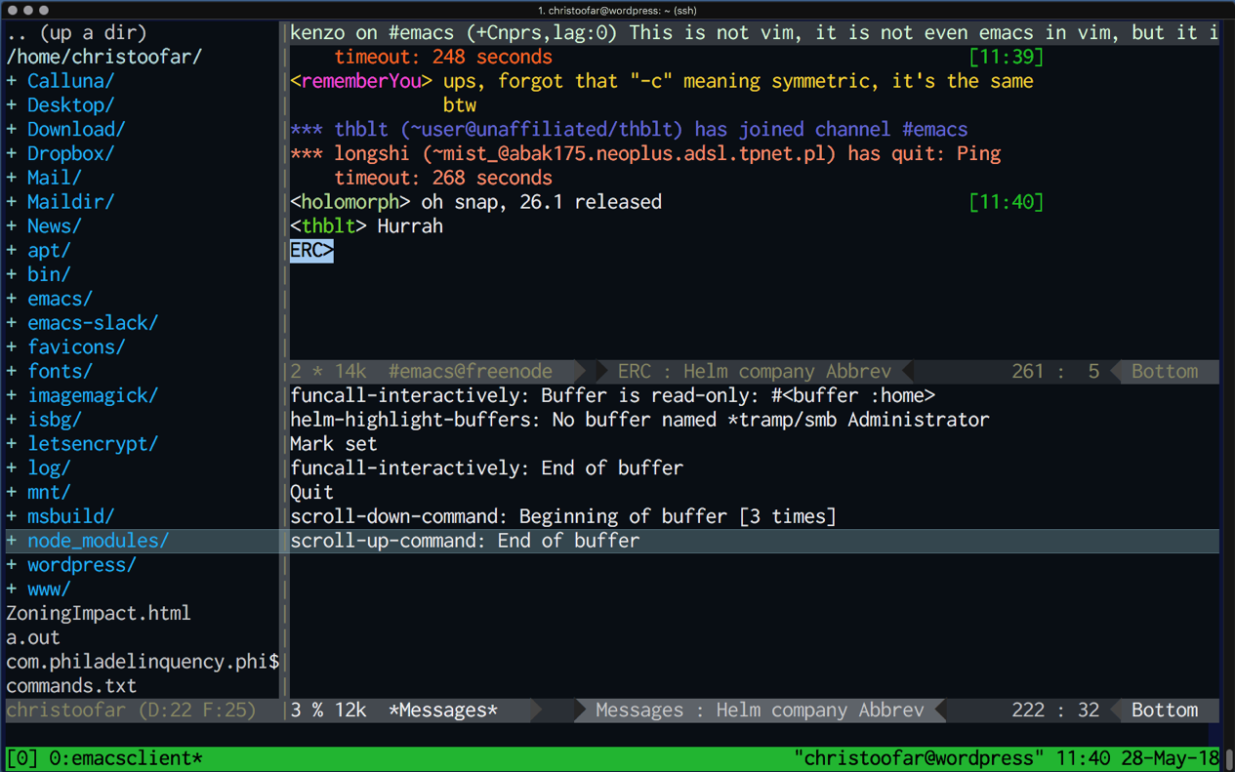Image resolution: width=1235 pixels, height=772 pixels.
Task: Open the bin/ folder entry
Action: (x=49, y=275)
